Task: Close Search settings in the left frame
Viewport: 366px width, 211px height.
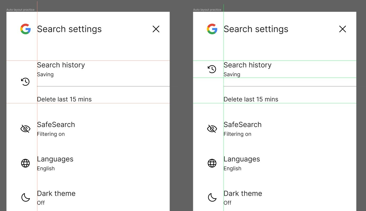Action: click(156, 29)
